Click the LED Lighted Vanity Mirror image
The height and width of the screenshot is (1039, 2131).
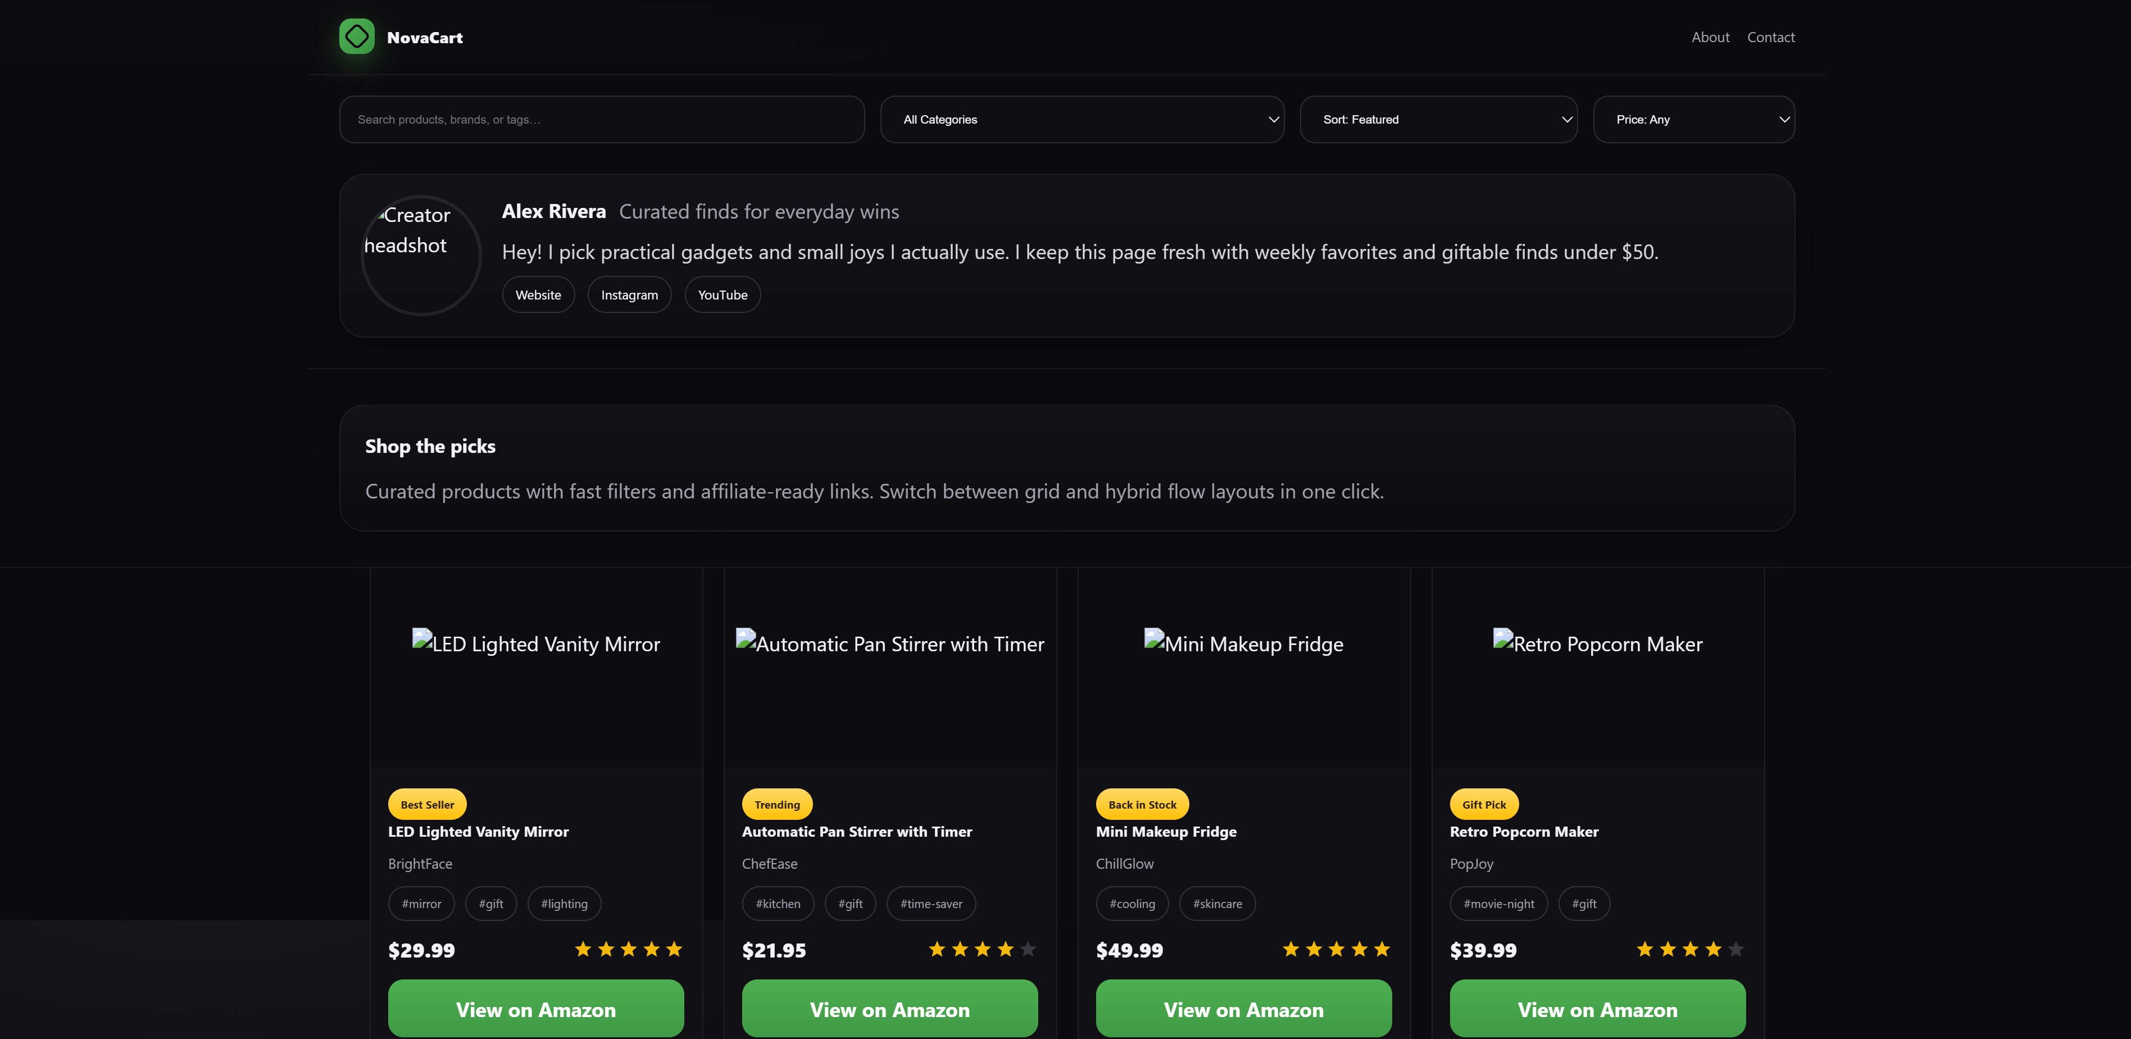536,645
